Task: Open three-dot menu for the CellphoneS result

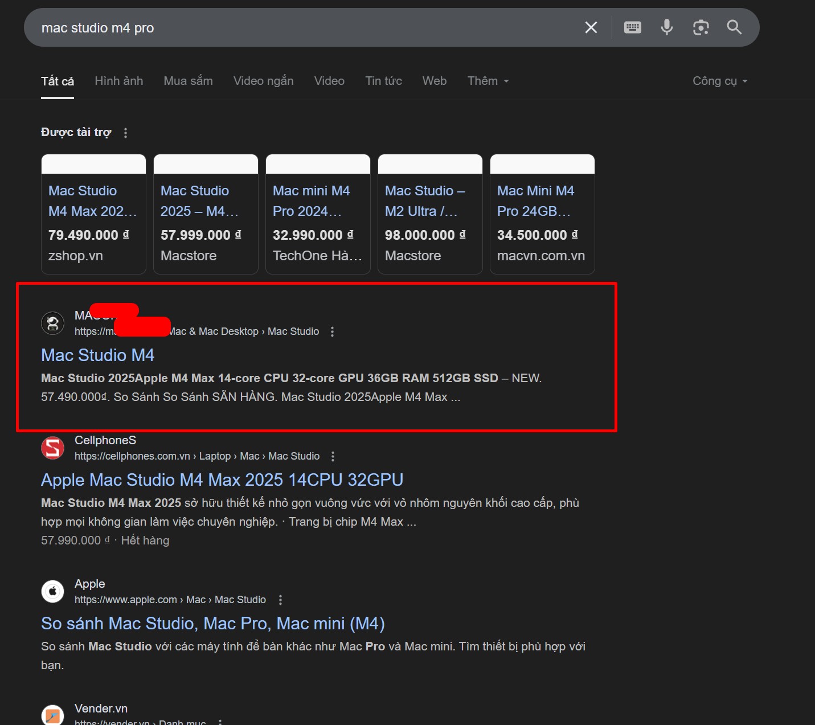Action: pos(333,456)
